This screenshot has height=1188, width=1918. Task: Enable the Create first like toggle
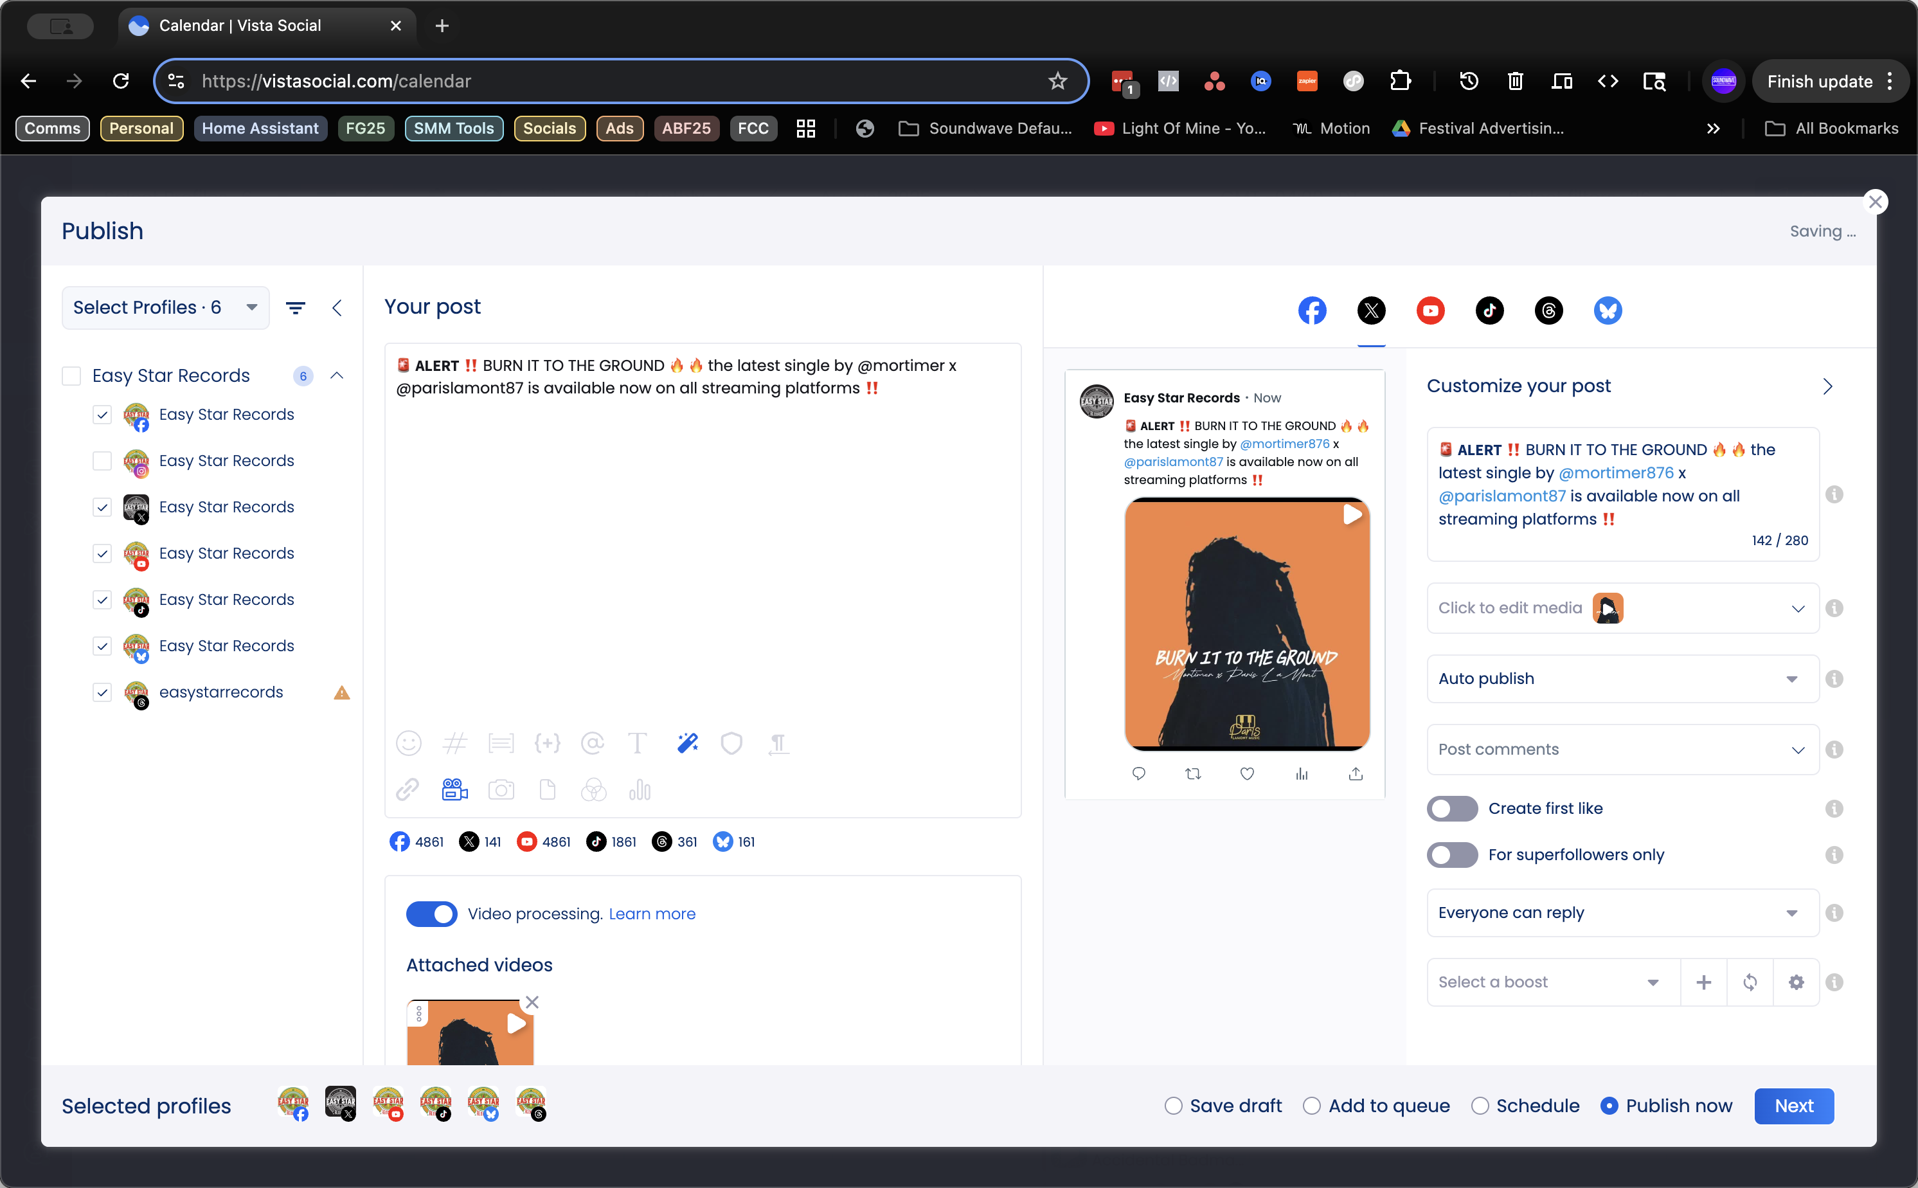[1452, 809]
